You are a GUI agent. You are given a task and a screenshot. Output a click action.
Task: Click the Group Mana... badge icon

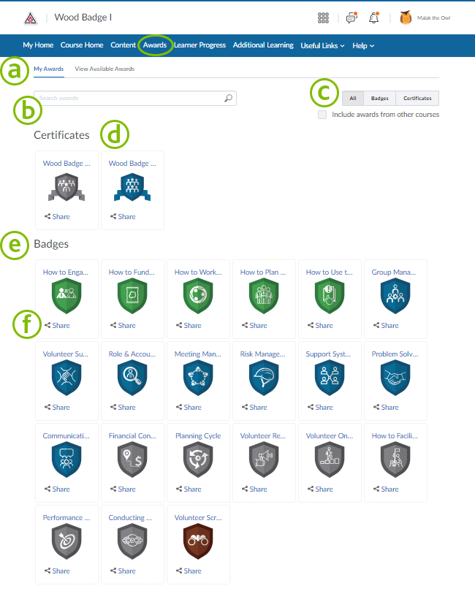395,296
